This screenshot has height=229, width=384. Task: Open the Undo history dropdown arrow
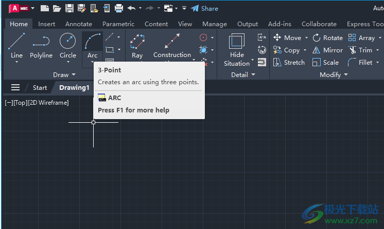(x=140, y=8)
